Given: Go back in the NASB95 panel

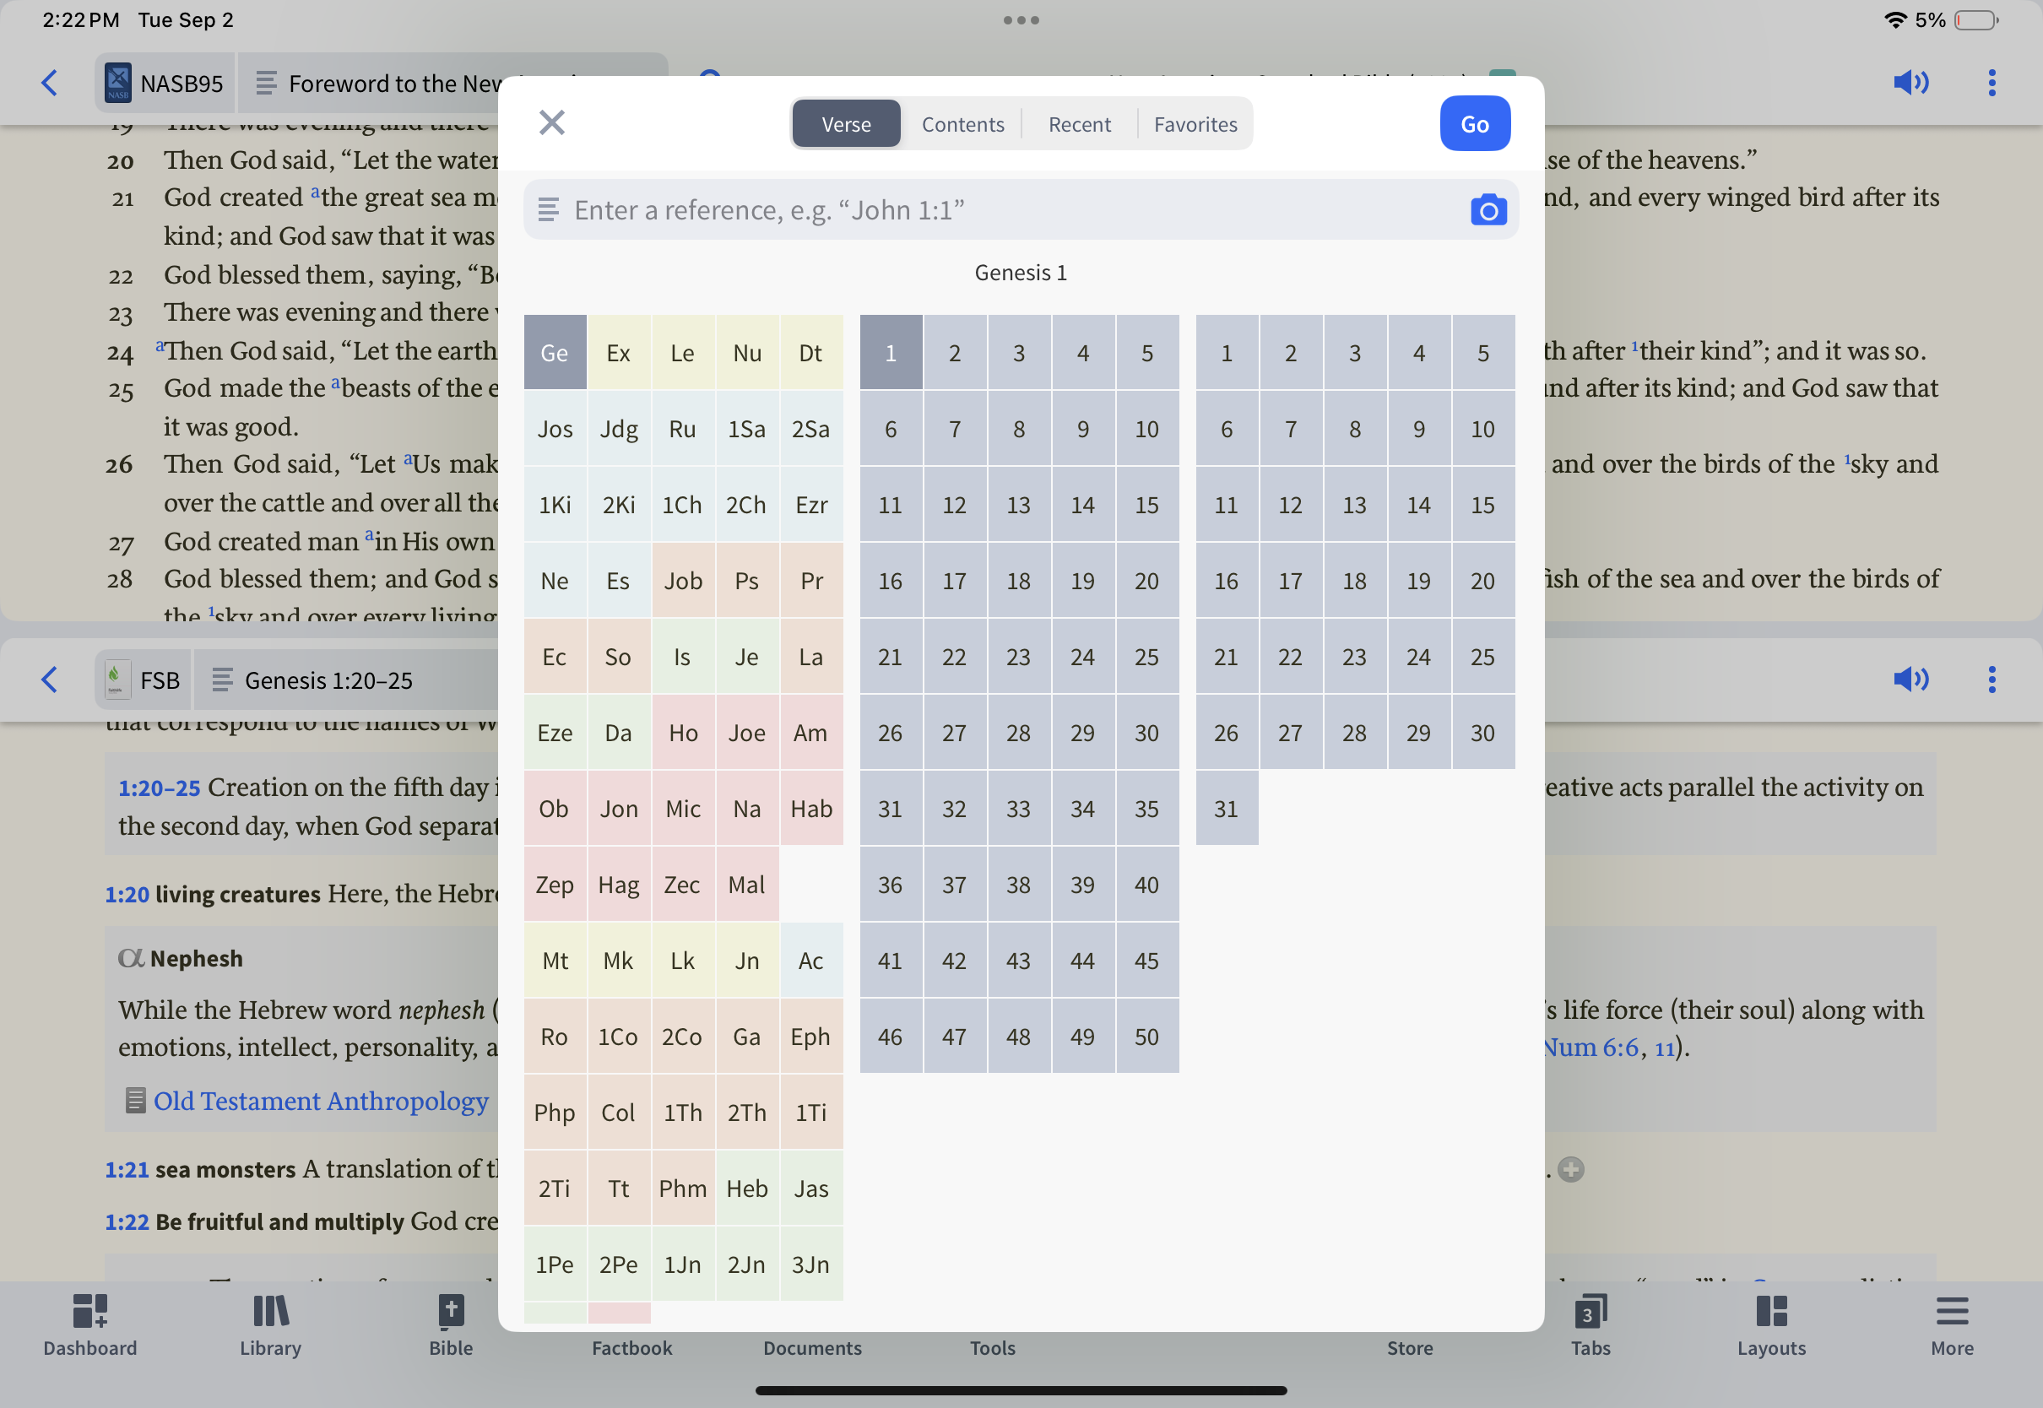Looking at the screenshot, I should tap(50, 83).
